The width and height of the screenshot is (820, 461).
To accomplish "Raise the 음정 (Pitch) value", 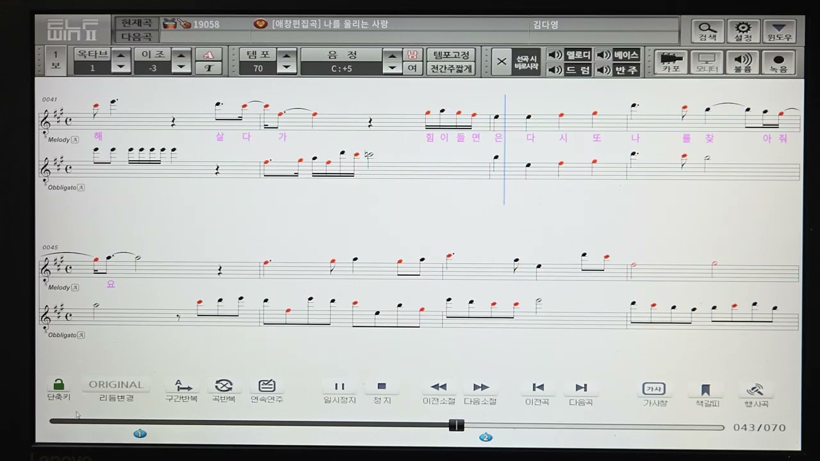I will (392, 55).
